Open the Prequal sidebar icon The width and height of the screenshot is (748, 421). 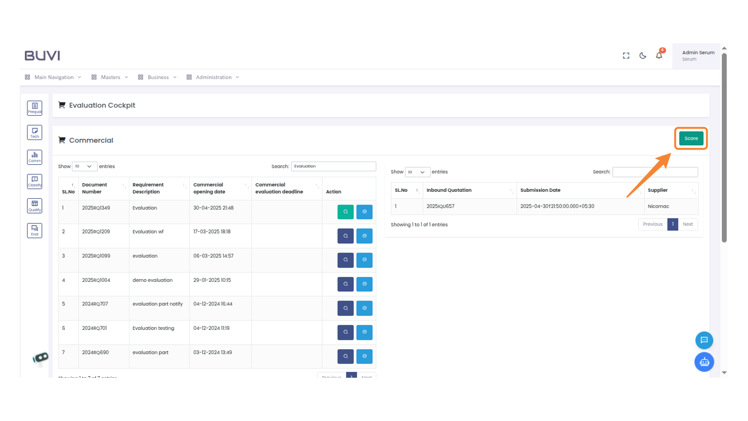click(x=34, y=108)
